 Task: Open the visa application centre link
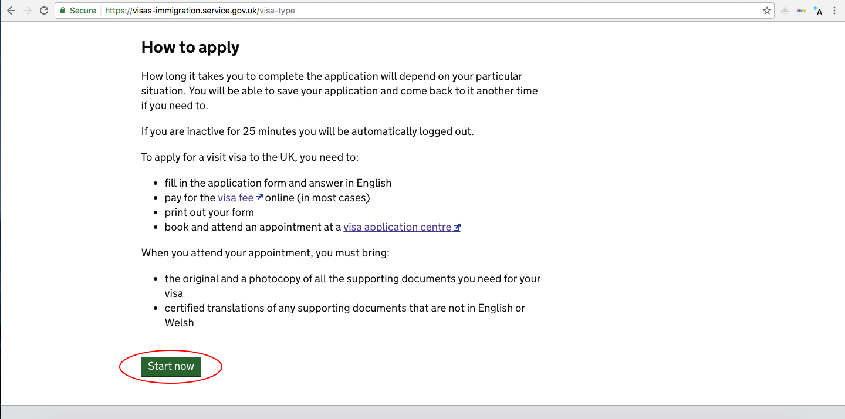(x=397, y=227)
